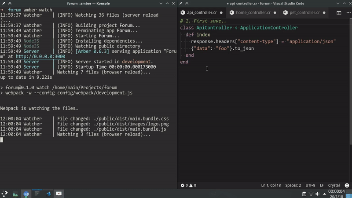
Task: Change the Crystal language mode
Action: coord(334,185)
